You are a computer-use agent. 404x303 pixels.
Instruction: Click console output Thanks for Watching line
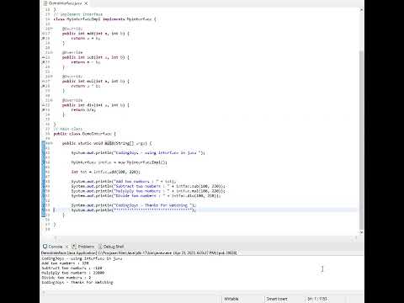(x=77, y=282)
